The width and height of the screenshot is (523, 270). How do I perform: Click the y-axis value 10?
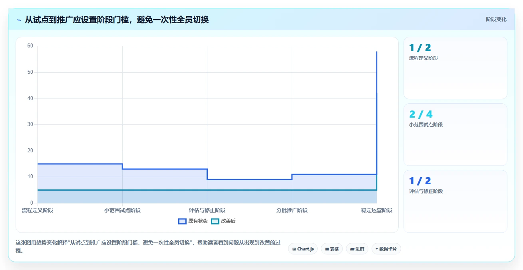30,177
